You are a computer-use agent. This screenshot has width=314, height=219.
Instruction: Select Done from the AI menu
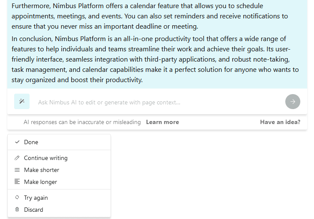pyautogui.click(x=59, y=142)
